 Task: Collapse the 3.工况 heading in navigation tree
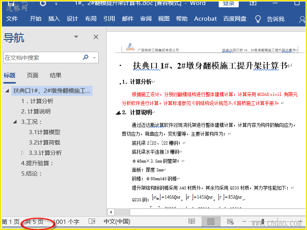(x=15, y=122)
